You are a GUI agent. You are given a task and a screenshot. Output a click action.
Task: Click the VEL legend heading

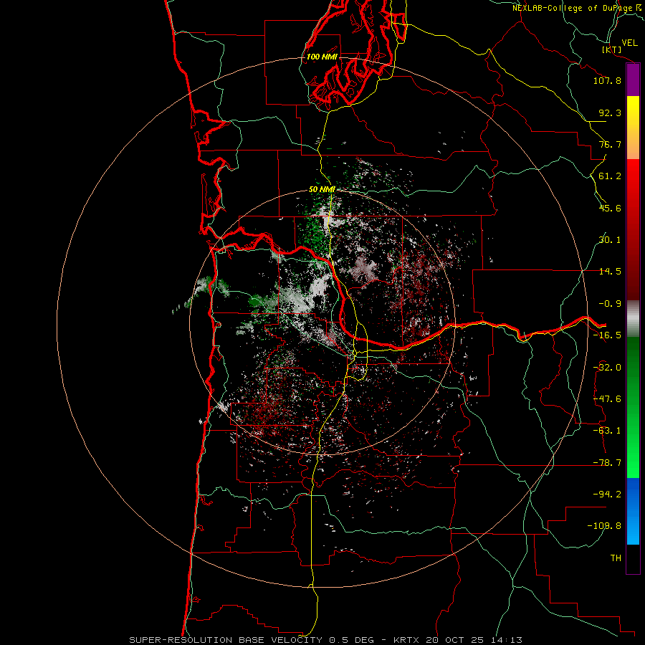click(x=629, y=43)
